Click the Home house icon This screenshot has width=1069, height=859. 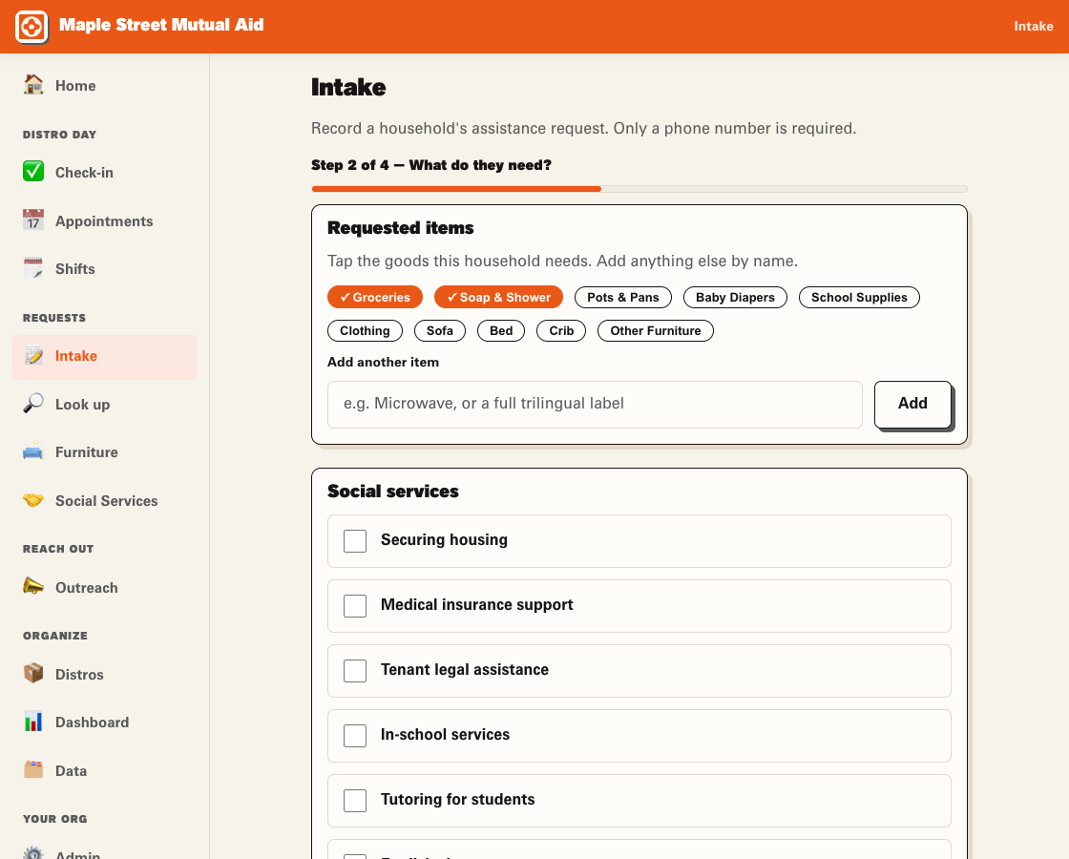(32, 85)
